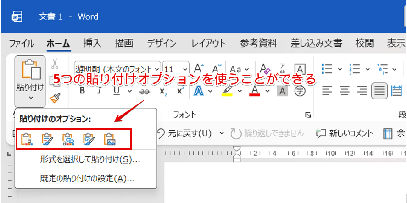Image resolution: width=407 pixels, height=203 pixels.
Task: Toggle Superscript formatting
Action: click(181, 90)
